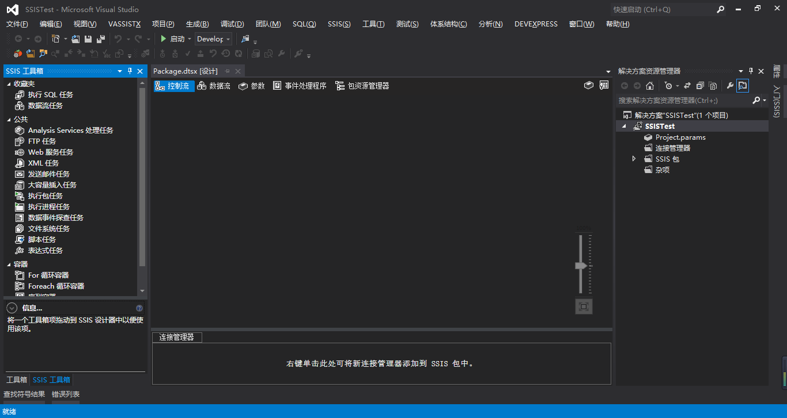Image resolution: width=787 pixels, height=418 pixels.
Task: Open the 调试(D) menu
Action: click(x=232, y=24)
